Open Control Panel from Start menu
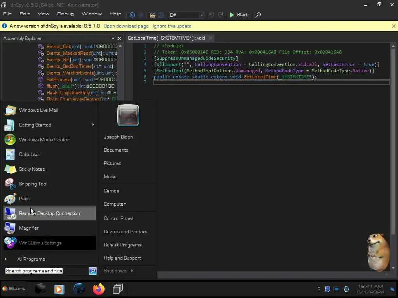Screen dimensions: 398x298 (118, 218)
